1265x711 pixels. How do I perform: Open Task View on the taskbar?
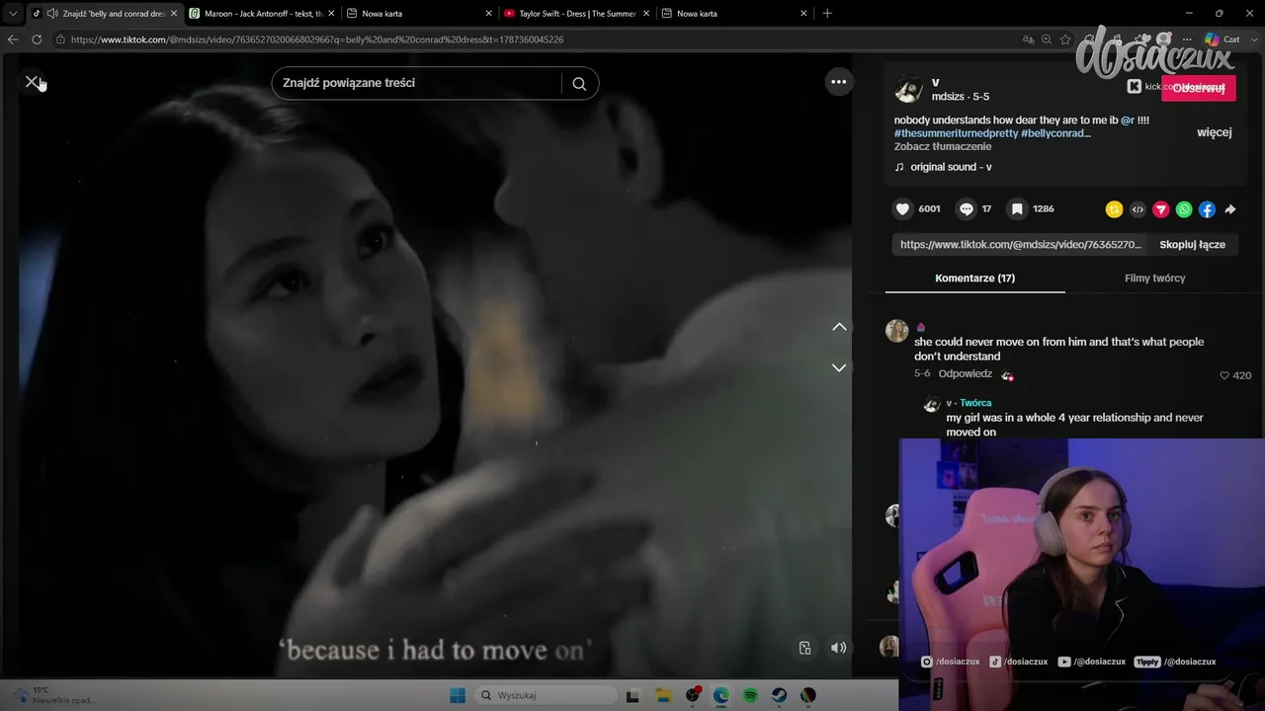click(x=633, y=695)
